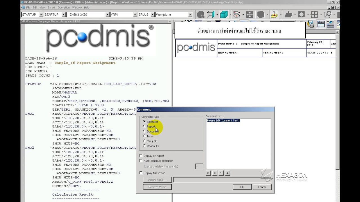This screenshot has width=360, height=202.
Task: Open the ZPLUS plane dropdown
Action: pos(153,15)
